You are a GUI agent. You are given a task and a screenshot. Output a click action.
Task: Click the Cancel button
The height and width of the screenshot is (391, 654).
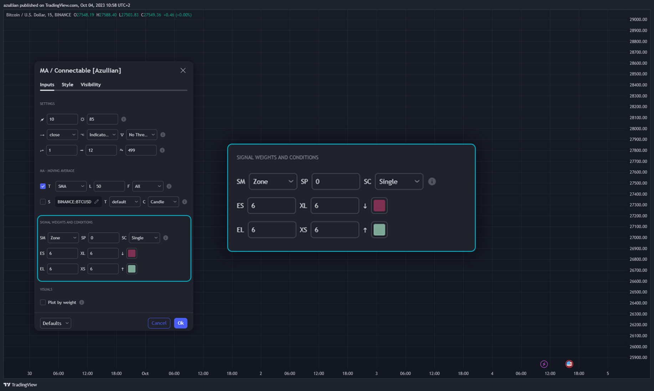tap(159, 323)
